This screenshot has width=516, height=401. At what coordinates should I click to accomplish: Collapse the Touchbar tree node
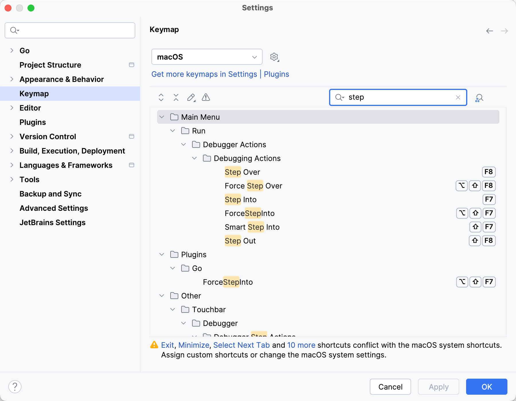173,309
